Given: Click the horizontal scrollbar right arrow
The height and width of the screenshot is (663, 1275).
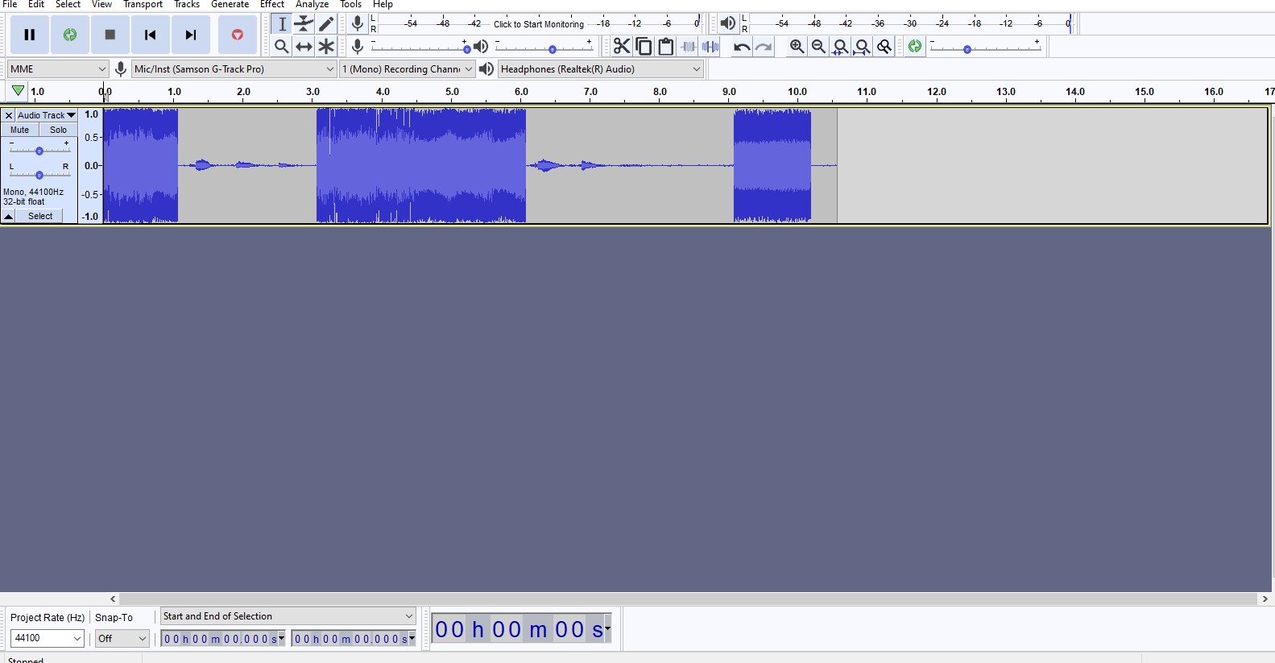Looking at the screenshot, I should pyautogui.click(x=1265, y=599).
